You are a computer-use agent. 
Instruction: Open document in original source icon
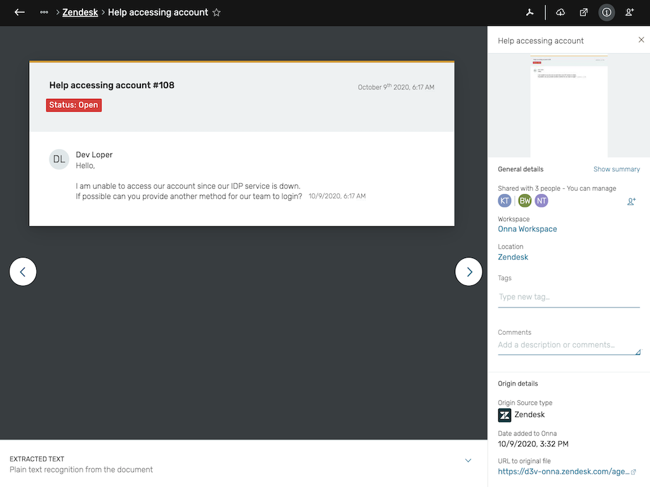click(583, 12)
